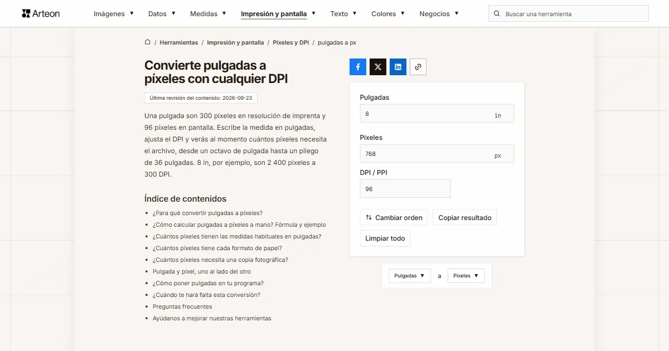Screen dimensions: 669x351
Task: Go to home breadcrumb icon
Action: coord(148,42)
